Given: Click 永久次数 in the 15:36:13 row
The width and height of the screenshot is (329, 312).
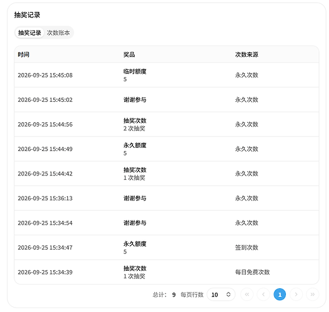Looking at the screenshot, I should click(x=247, y=198).
